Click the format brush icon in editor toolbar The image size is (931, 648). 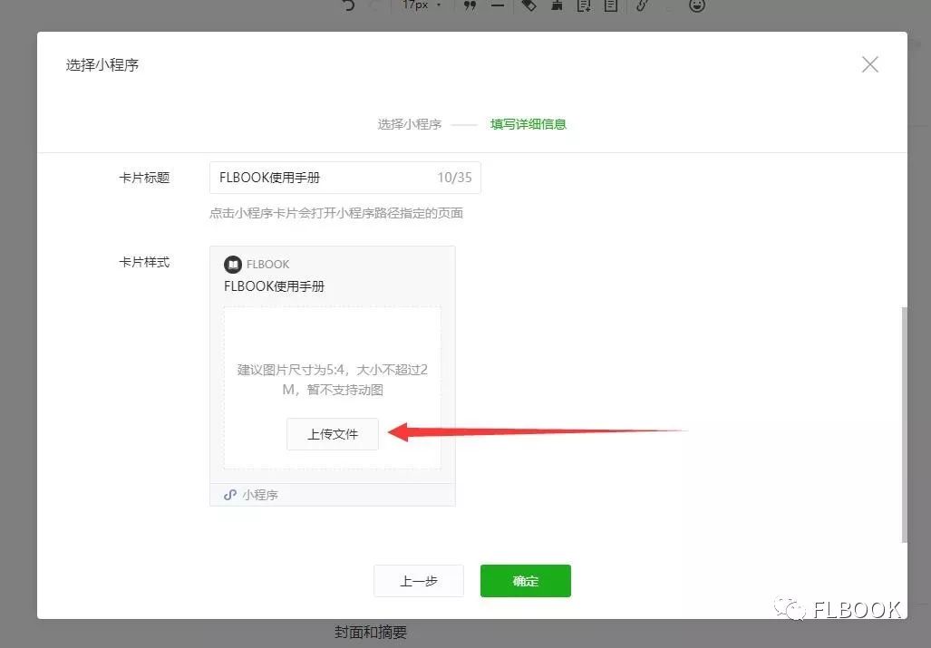click(557, 5)
